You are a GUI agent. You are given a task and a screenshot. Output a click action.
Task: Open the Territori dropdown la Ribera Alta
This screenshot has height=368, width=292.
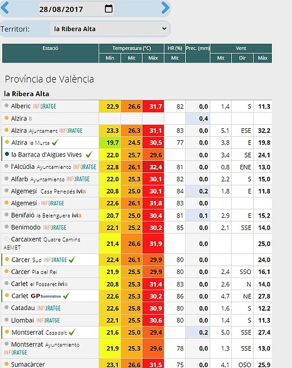110,29
